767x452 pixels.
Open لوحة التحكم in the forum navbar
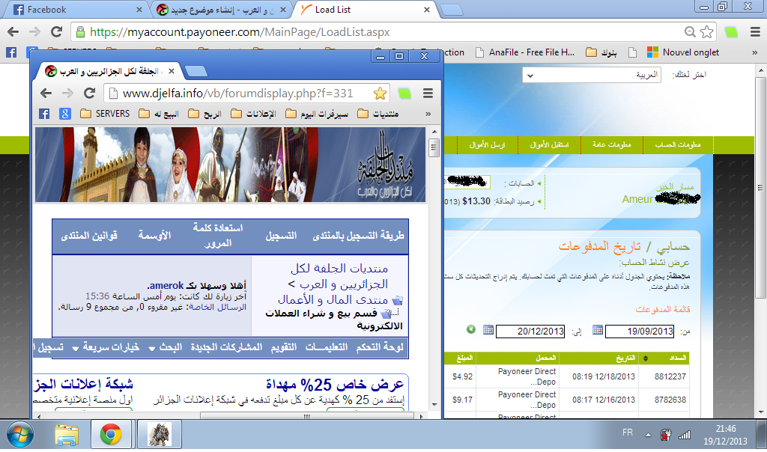click(x=380, y=347)
